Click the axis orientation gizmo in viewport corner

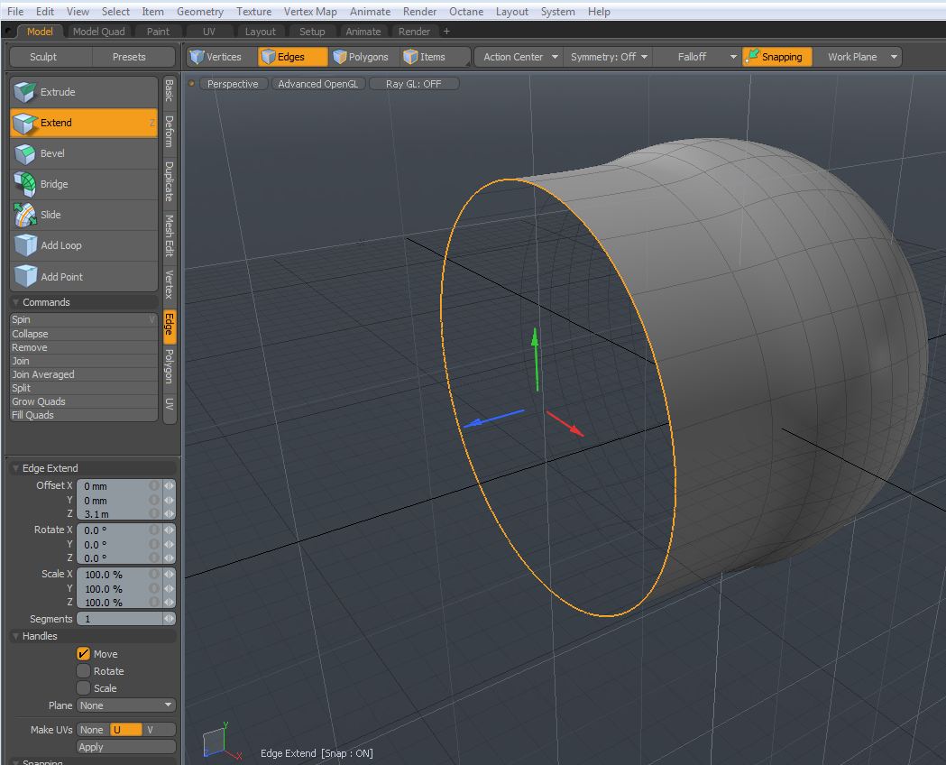tap(221, 741)
